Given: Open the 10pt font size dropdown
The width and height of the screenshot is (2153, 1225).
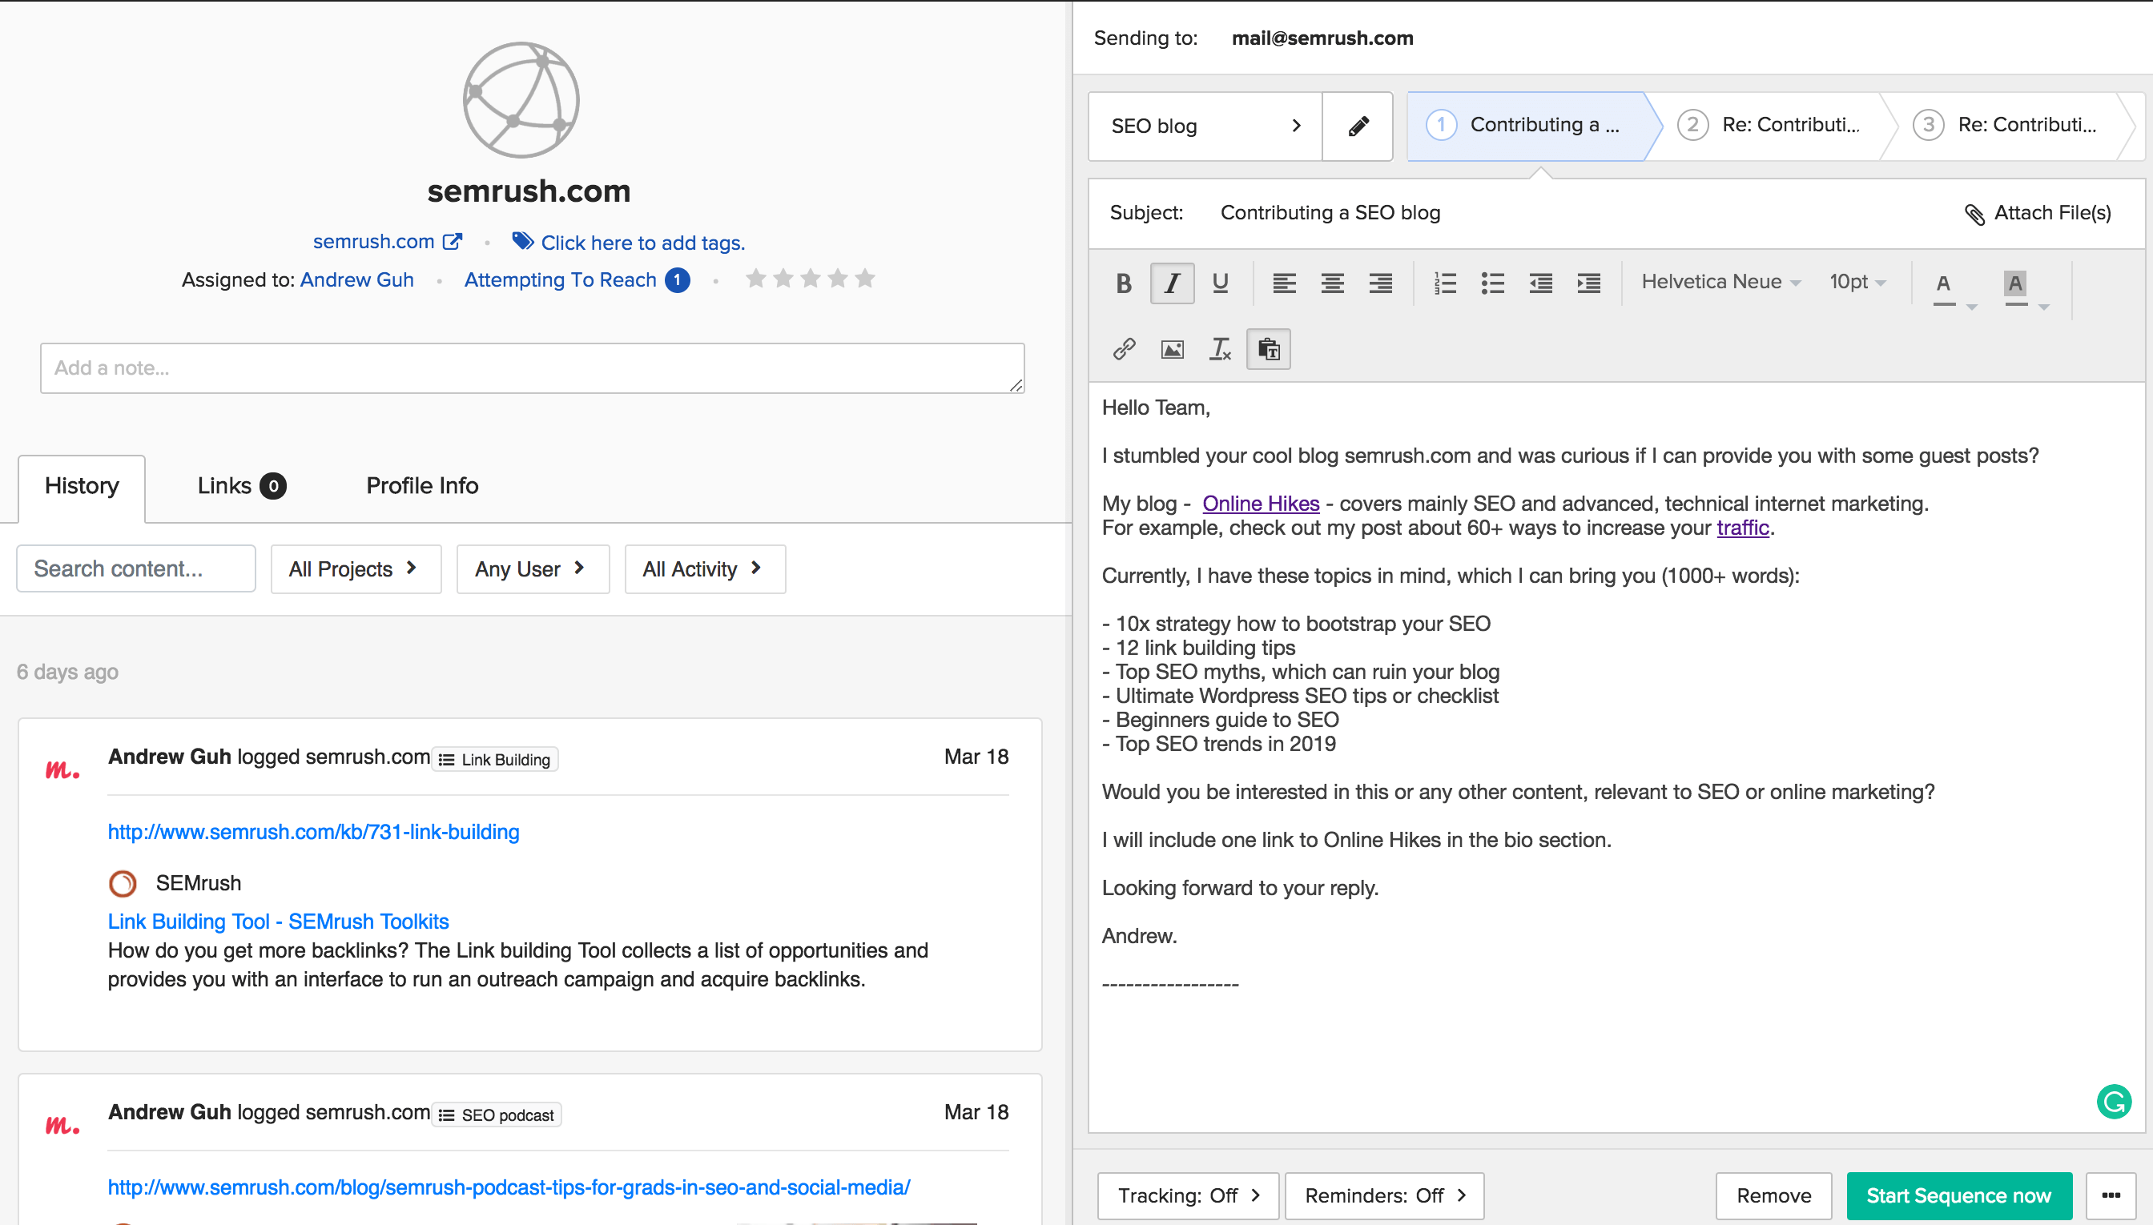Looking at the screenshot, I should (1857, 282).
